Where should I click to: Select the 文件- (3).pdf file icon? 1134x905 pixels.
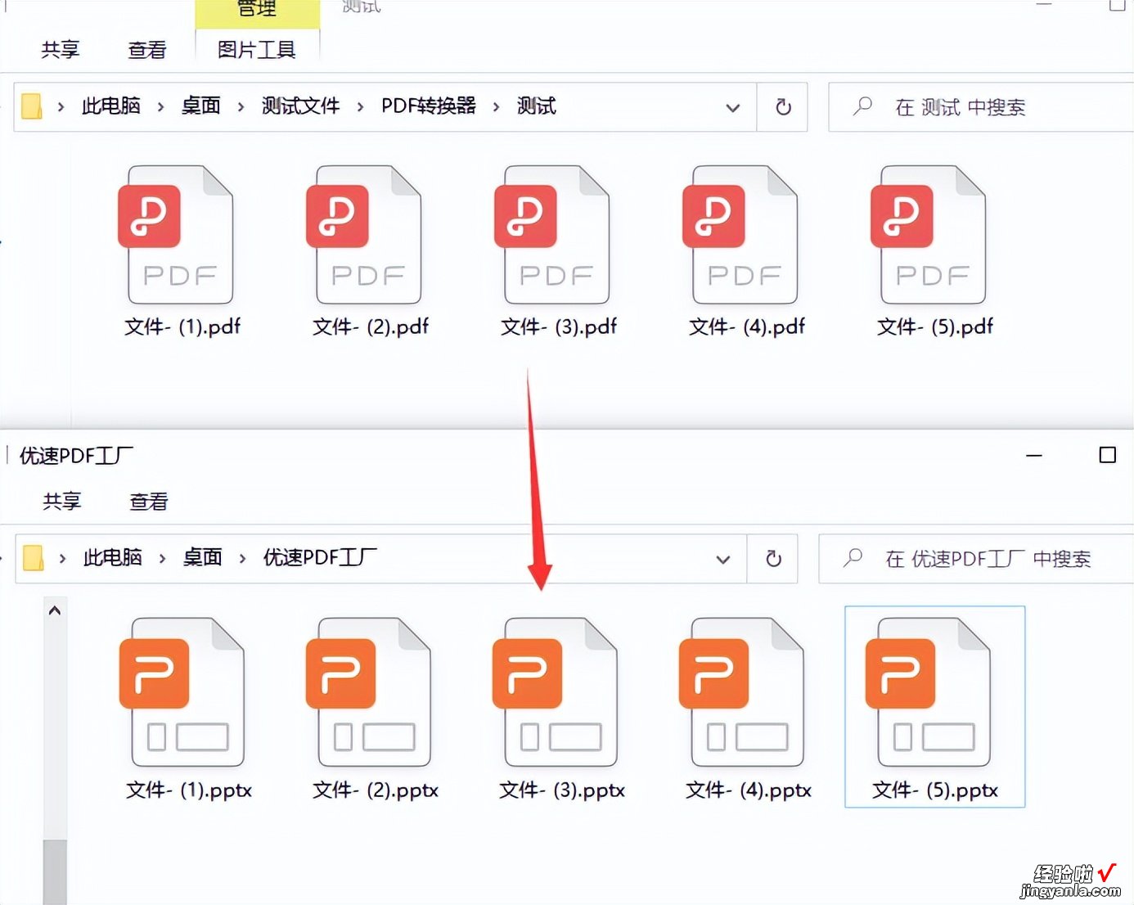point(553,235)
